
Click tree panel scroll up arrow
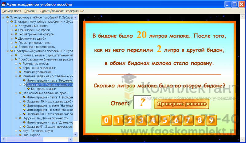tap(75, 17)
